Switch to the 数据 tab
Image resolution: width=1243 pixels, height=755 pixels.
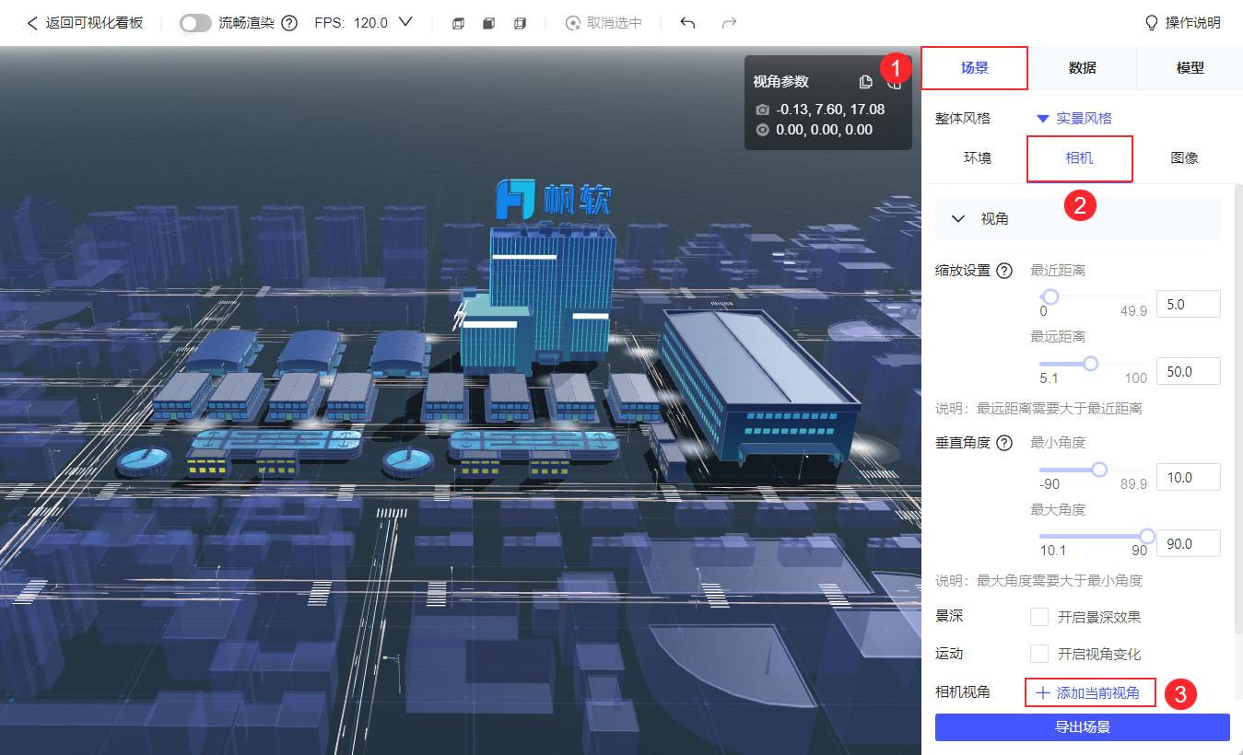coord(1082,68)
